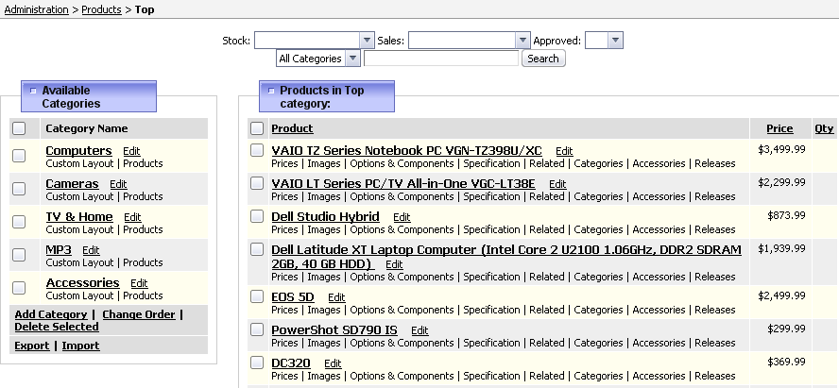Go to Products breadcrumb link
Viewport: 839px width, 388px height.
pyautogui.click(x=102, y=9)
